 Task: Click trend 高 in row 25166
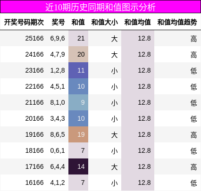click(x=193, y=39)
